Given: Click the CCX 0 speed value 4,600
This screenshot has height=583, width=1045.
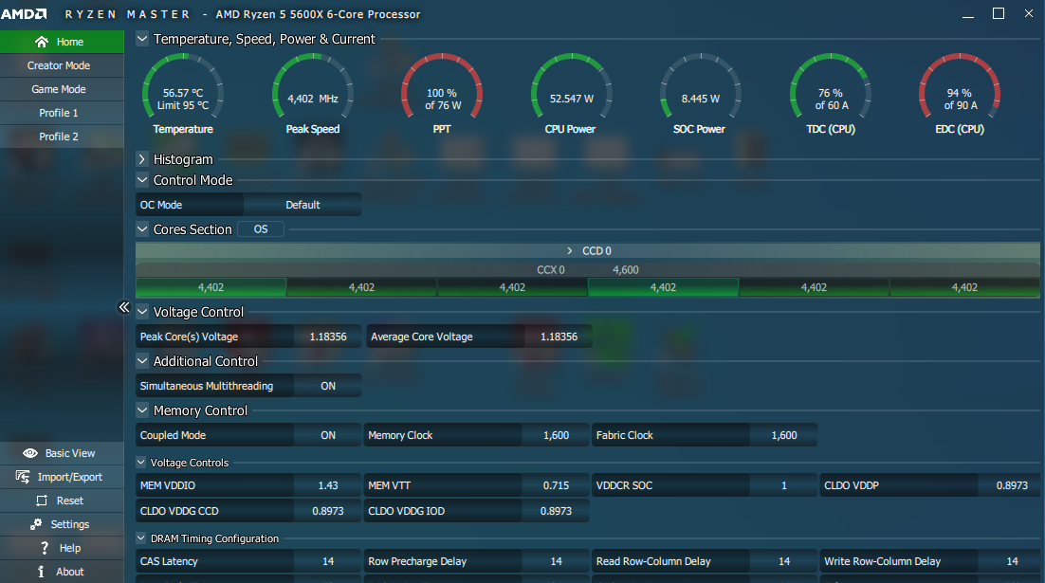Looking at the screenshot, I should [625, 270].
